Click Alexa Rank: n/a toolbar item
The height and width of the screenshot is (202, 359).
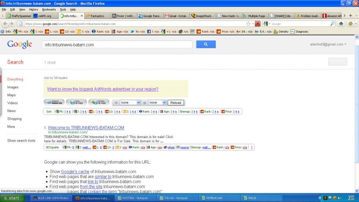click(x=100, y=32)
